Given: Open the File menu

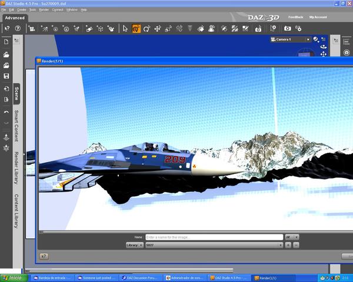Looking at the screenshot, I should click(4, 10).
